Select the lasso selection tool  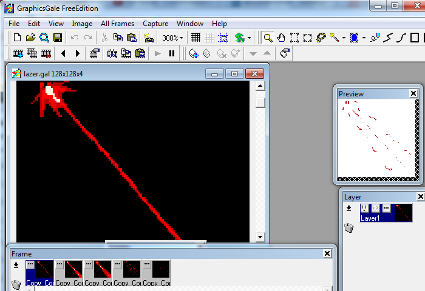click(x=321, y=38)
